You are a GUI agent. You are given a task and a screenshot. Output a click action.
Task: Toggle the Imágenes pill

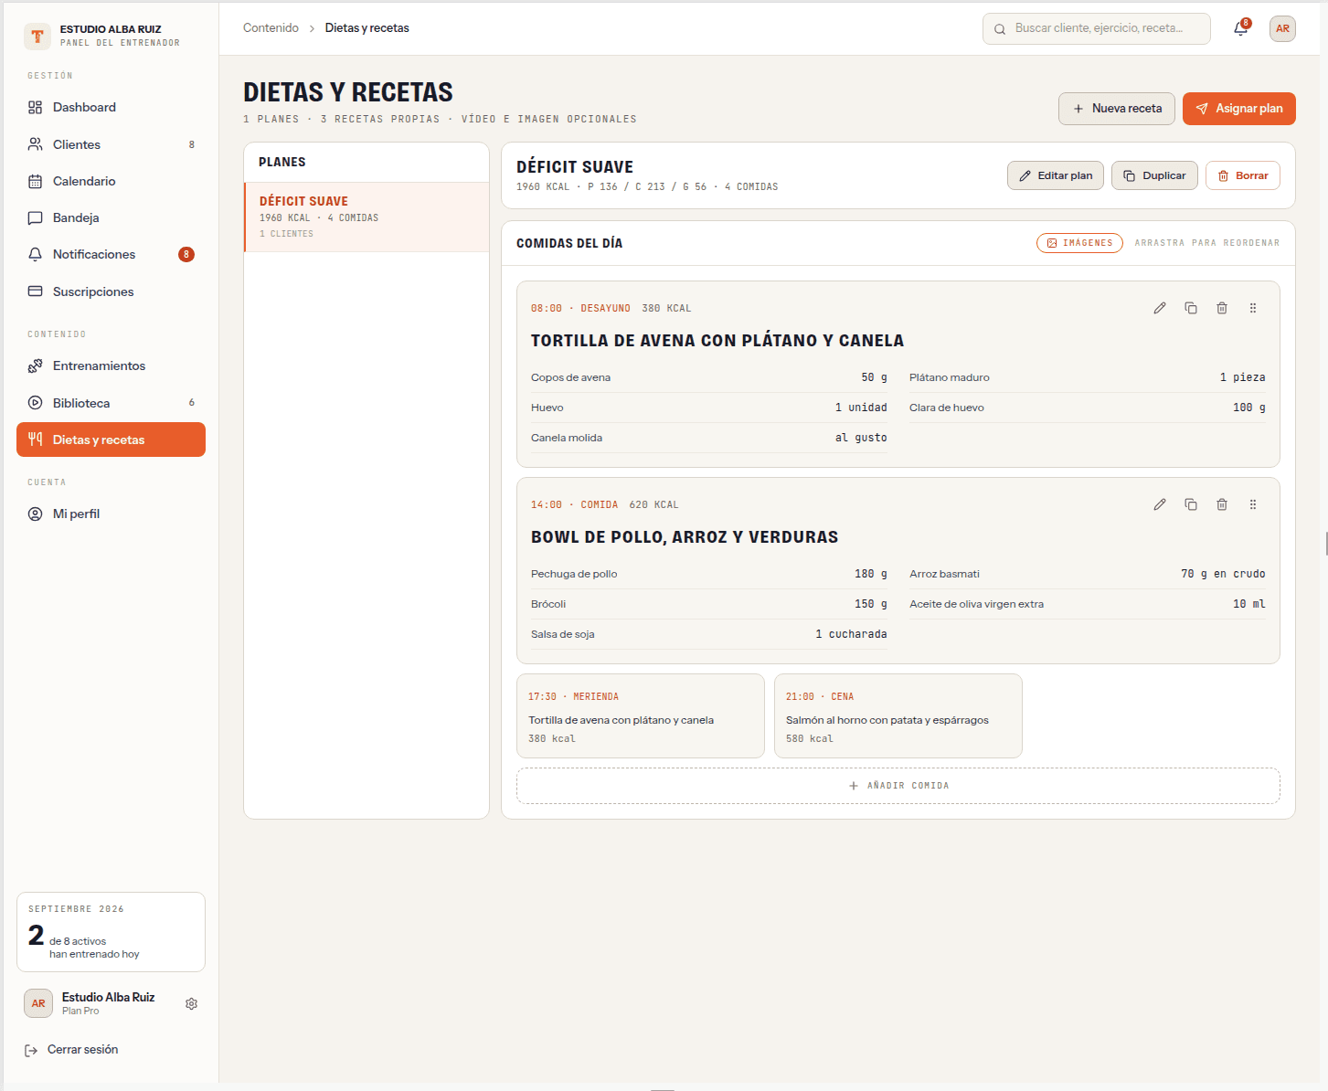(x=1079, y=243)
